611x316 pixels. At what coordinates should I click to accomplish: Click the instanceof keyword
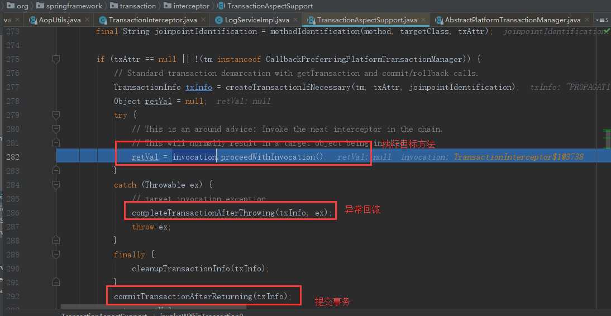tap(239, 59)
